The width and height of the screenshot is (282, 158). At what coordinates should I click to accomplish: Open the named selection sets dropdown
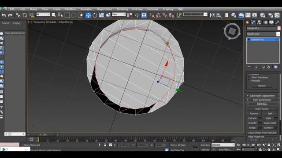pyautogui.click(x=195, y=14)
